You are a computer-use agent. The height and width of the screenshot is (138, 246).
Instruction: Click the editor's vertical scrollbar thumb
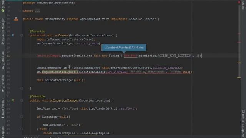[239, 41]
